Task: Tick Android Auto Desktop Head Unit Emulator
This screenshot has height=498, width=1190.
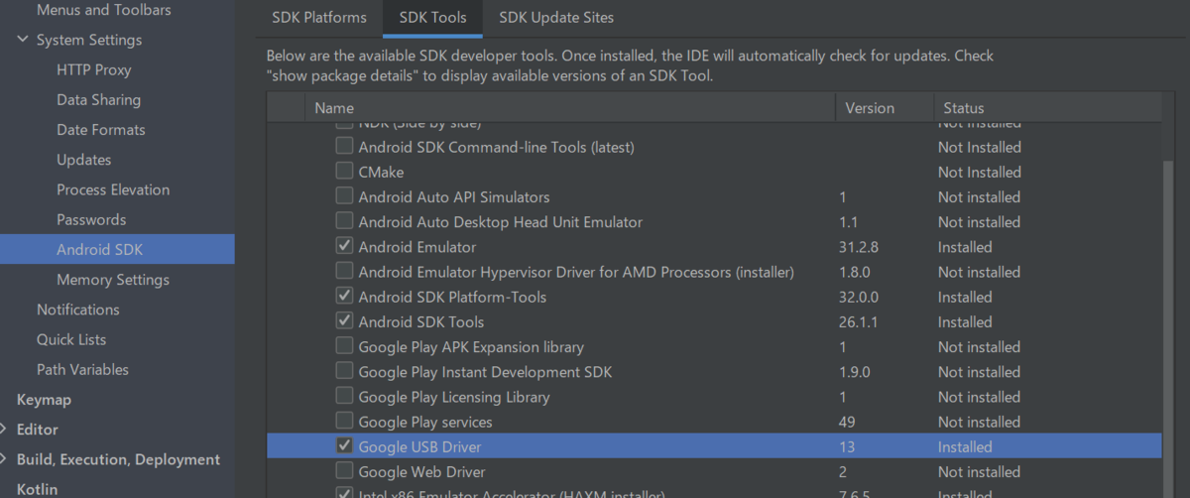Action: (344, 221)
